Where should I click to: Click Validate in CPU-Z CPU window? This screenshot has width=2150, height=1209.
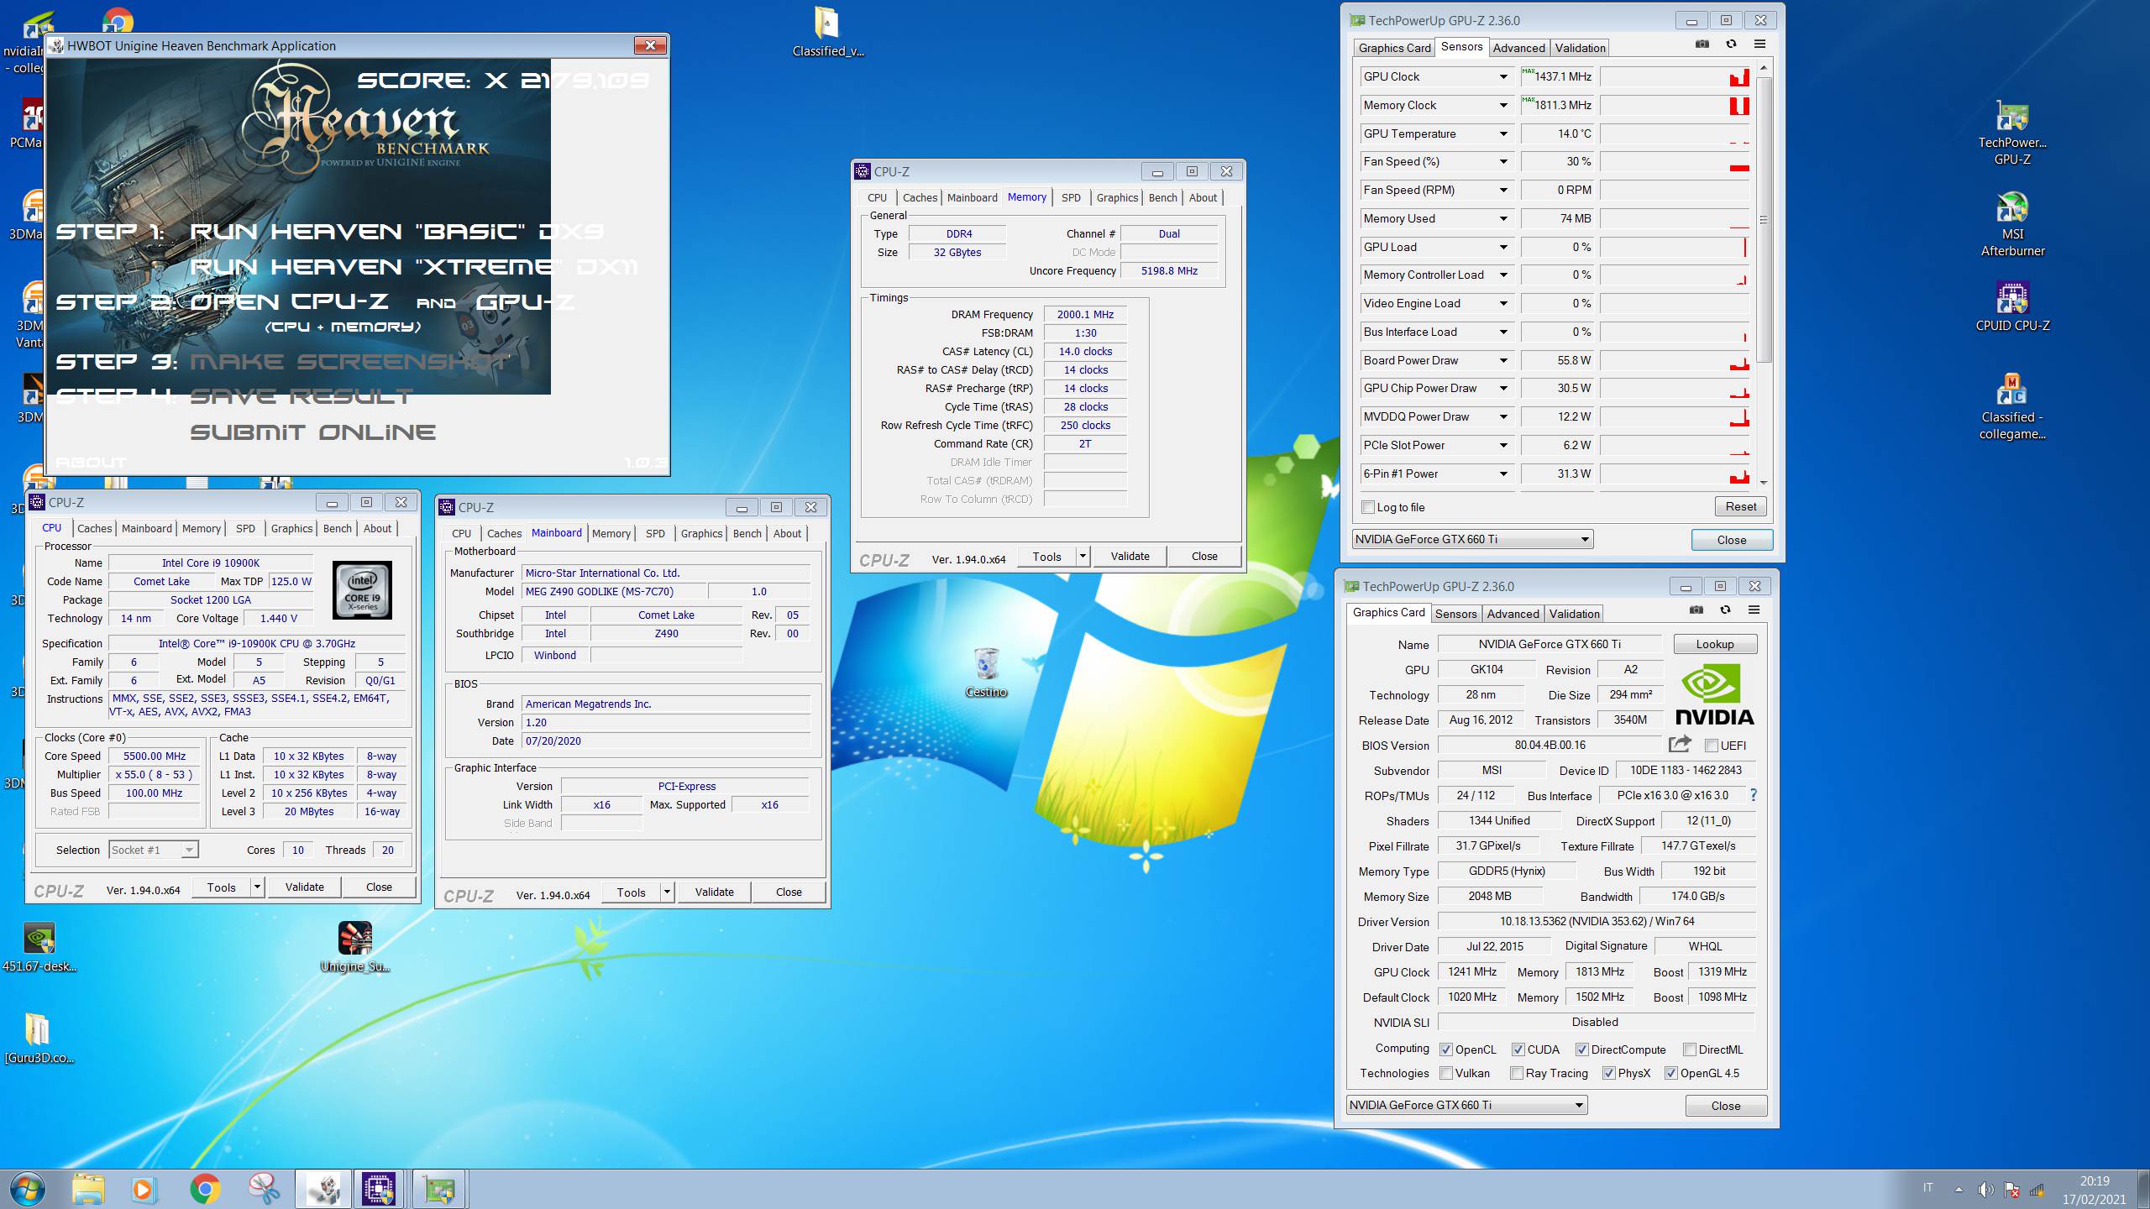pos(304,887)
